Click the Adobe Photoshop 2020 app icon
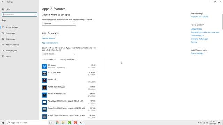This screenshot has width=223, height=125. [44, 95]
